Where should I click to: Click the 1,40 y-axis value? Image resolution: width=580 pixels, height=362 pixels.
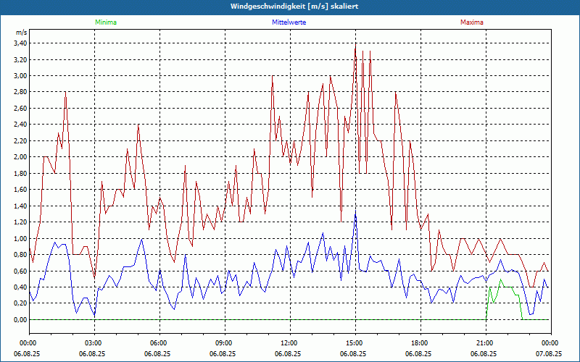[20, 206]
